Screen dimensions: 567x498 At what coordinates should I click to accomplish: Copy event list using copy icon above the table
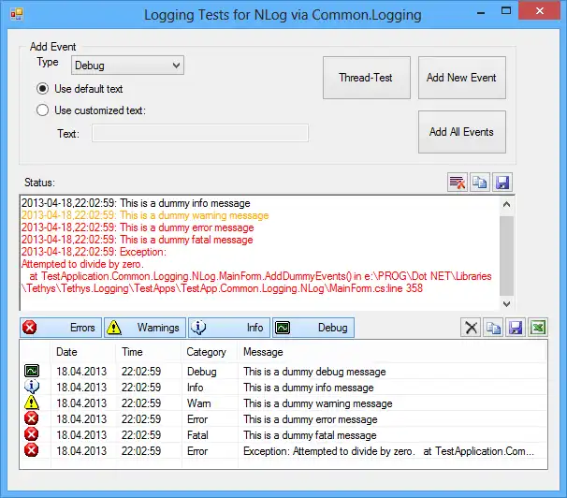(493, 328)
